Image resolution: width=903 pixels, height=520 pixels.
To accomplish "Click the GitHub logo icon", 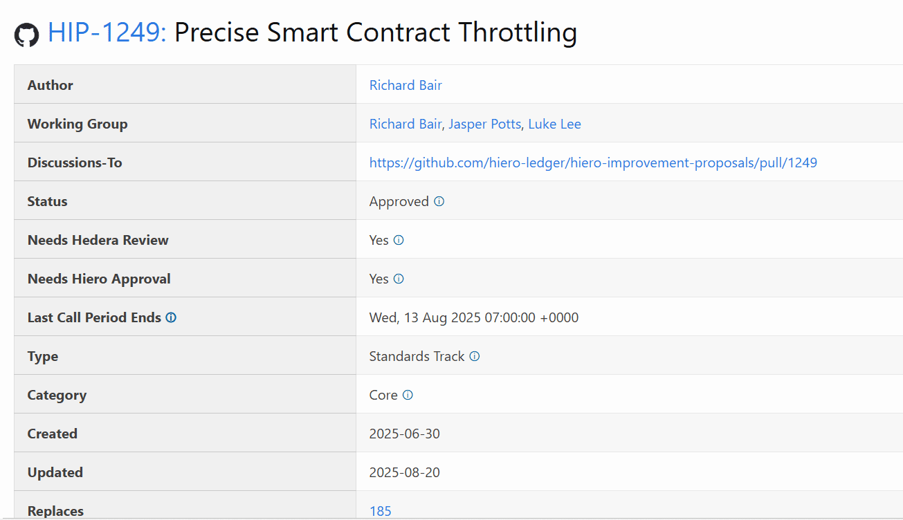I will [26, 32].
